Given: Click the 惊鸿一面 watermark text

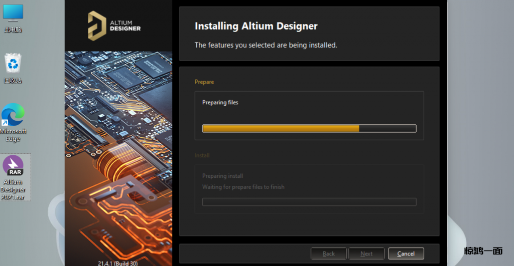Looking at the screenshot, I should pyautogui.click(x=483, y=251).
